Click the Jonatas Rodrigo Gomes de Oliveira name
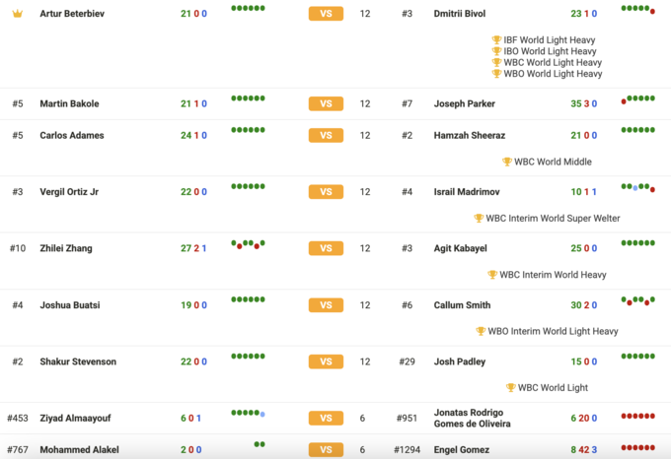 [473, 418]
